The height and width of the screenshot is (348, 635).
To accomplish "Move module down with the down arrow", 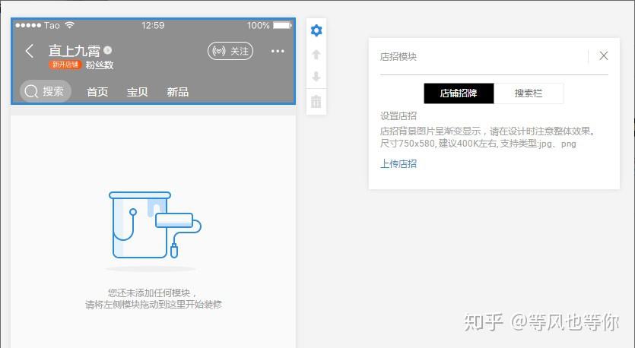I will click(x=316, y=77).
